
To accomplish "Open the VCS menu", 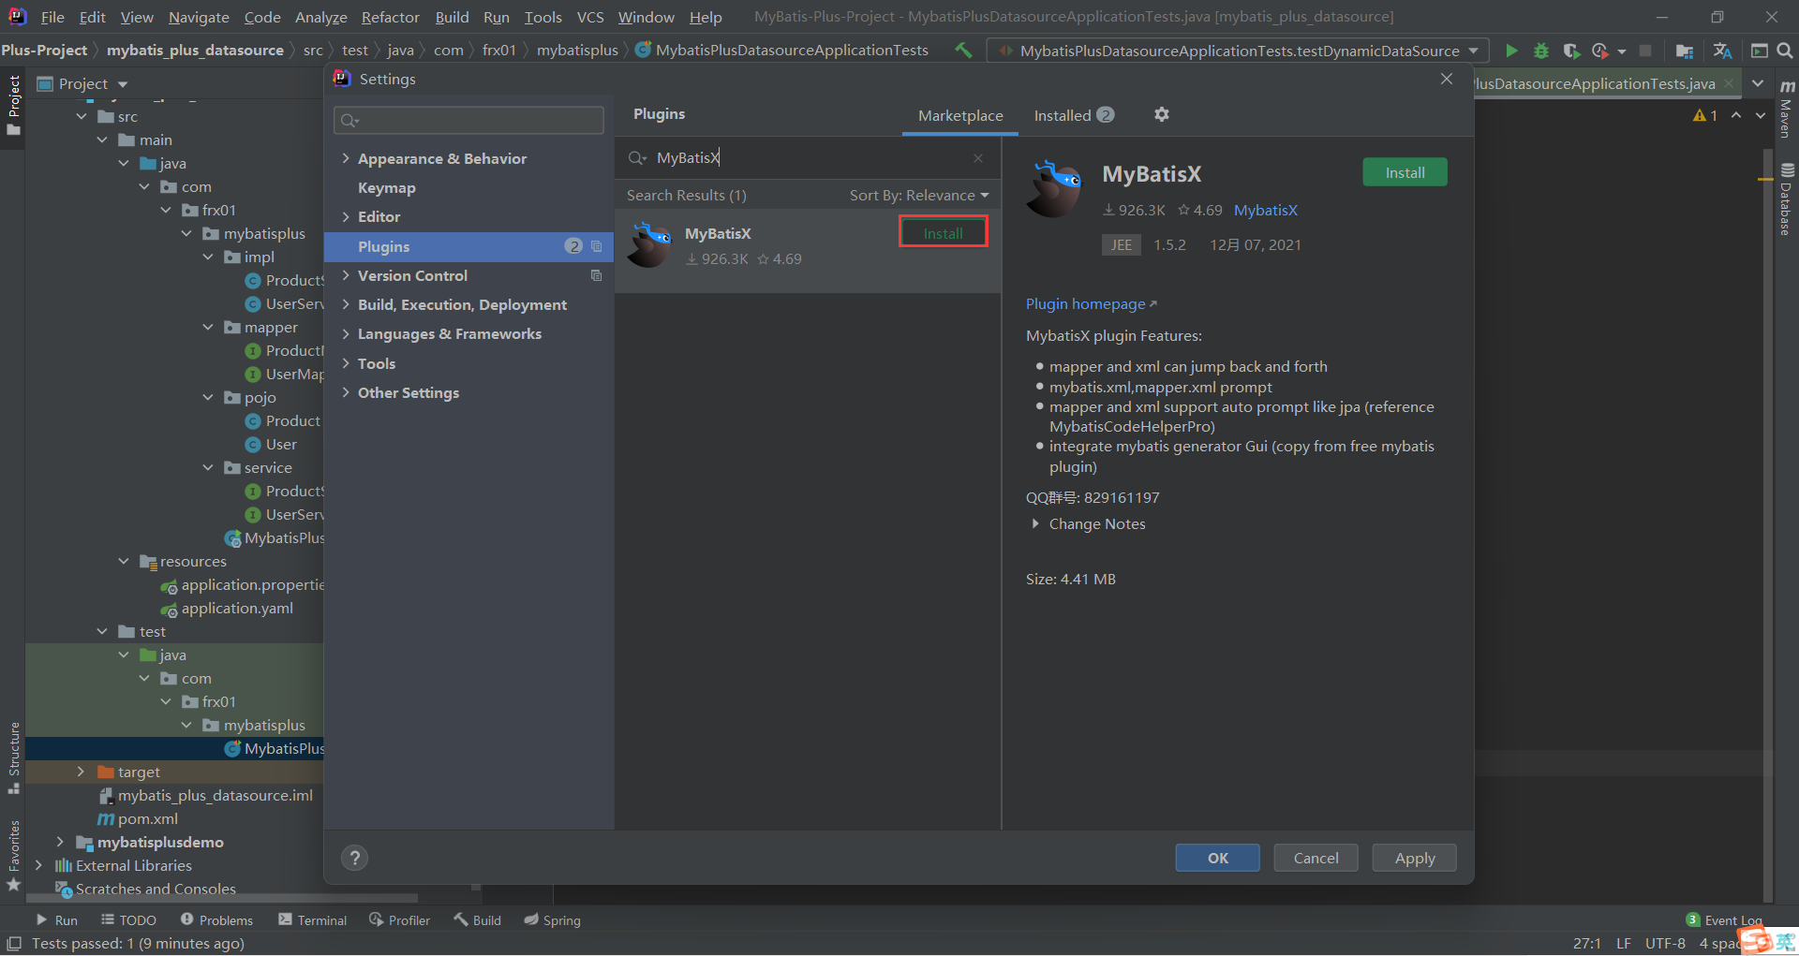I will (590, 17).
